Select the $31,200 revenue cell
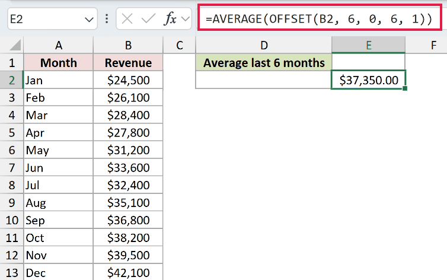The height and width of the screenshot is (280, 447). coord(128,150)
